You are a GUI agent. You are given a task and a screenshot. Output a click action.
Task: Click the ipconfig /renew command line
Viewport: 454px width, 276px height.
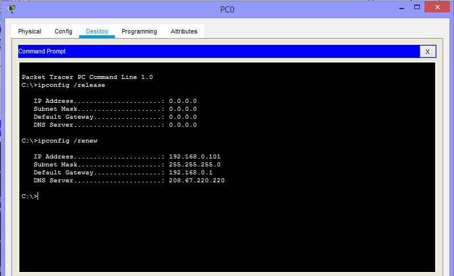[x=61, y=140]
